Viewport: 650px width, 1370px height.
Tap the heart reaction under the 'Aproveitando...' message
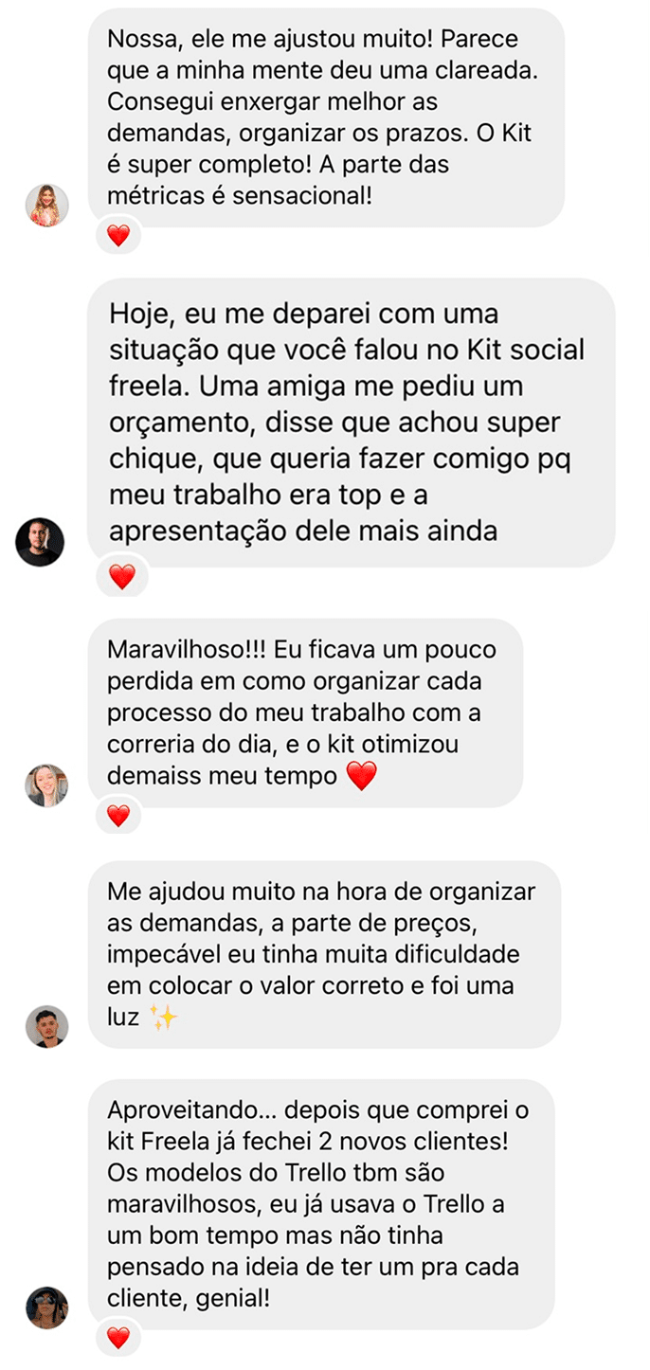tap(118, 1337)
